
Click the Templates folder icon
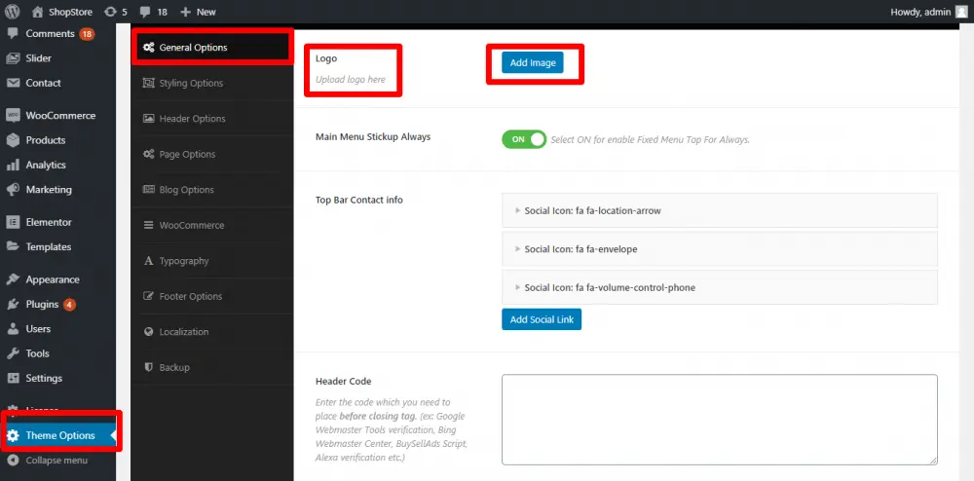(13, 246)
